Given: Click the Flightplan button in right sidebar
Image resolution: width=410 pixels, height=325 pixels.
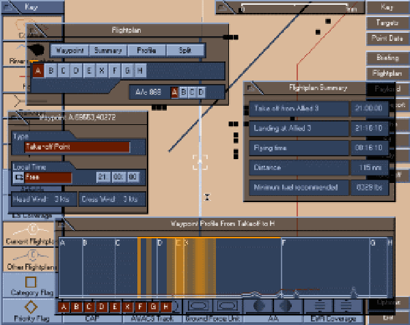Looking at the screenshot, I should pyautogui.click(x=387, y=74).
